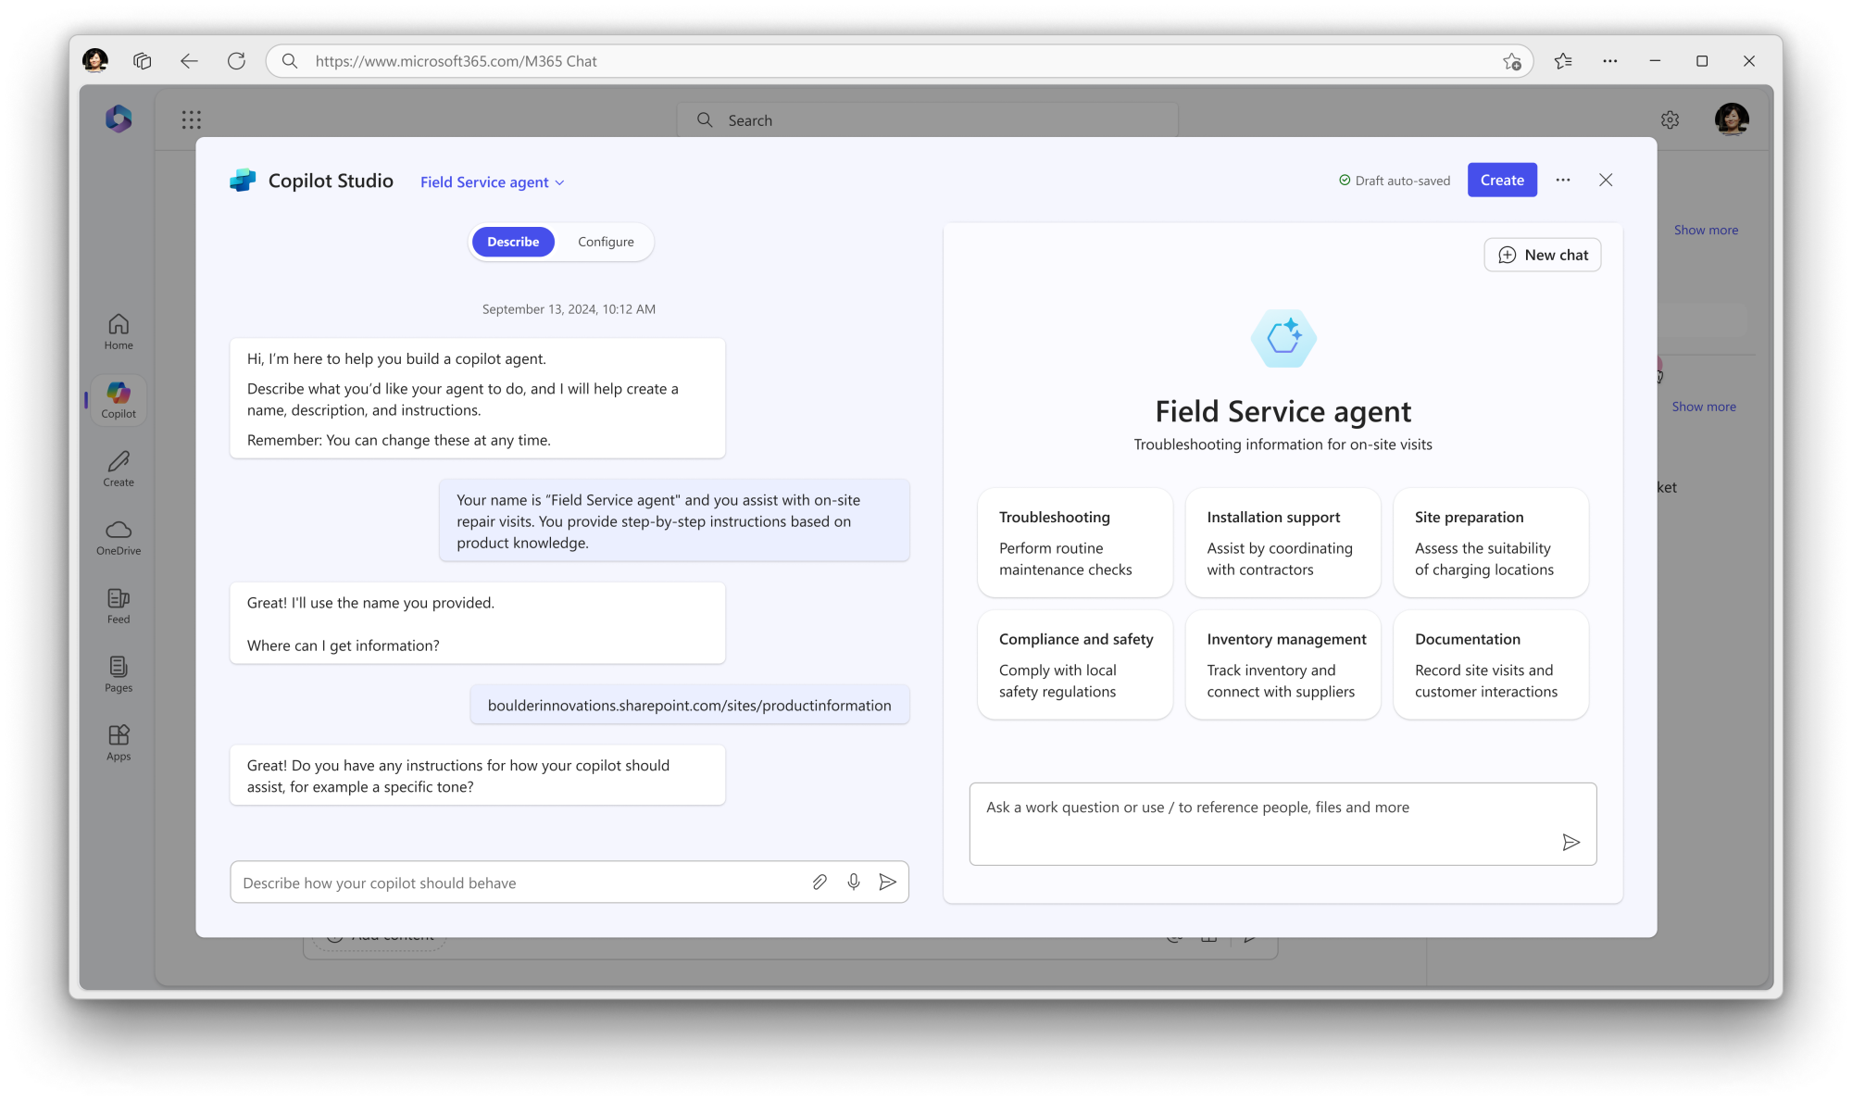Select the Configure tab
The width and height of the screenshot is (1852, 1102).
point(606,242)
